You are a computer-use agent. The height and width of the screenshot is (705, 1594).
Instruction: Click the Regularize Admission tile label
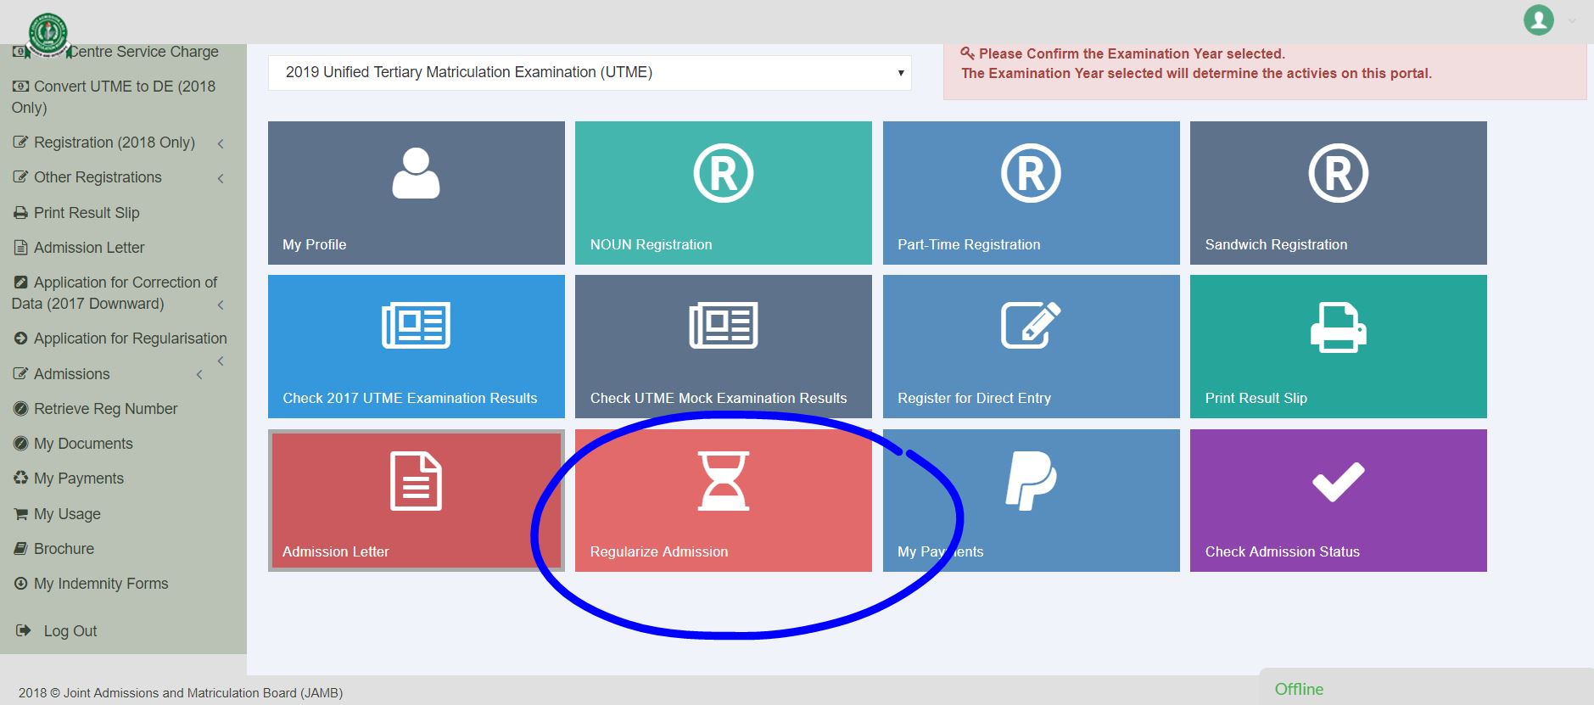coord(659,551)
